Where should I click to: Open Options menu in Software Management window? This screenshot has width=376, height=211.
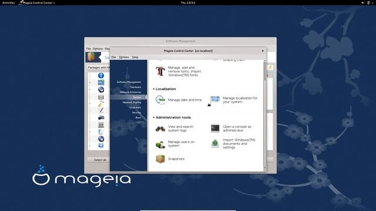tap(98, 49)
